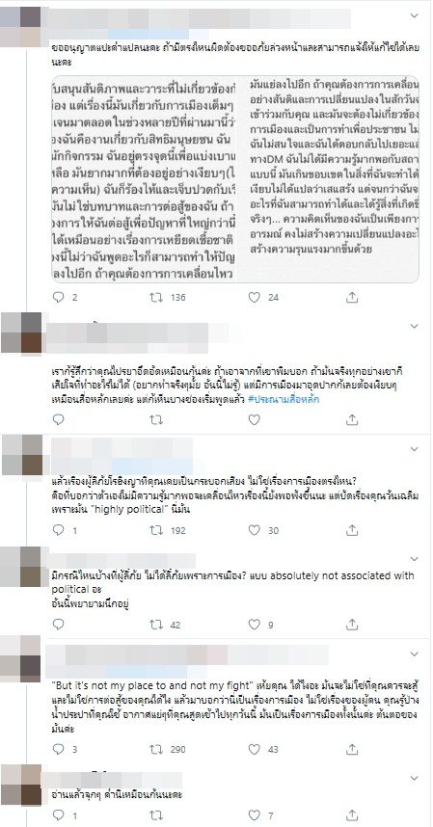Like the tweet with 43 likes
The width and height of the screenshot is (433, 827).
[255, 748]
